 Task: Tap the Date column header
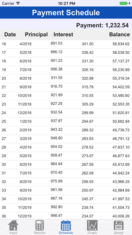tap(10, 34)
